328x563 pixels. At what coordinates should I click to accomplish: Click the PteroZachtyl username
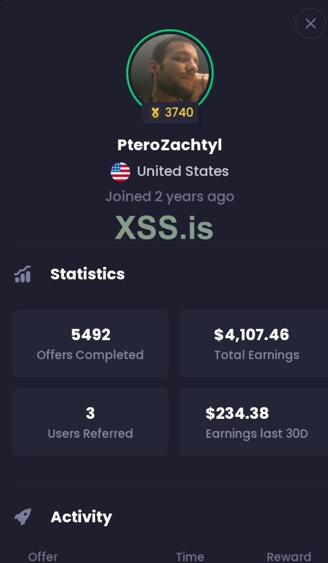coord(170,145)
